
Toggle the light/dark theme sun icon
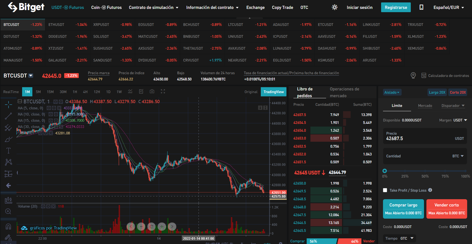pyautogui.click(x=335, y=7)
